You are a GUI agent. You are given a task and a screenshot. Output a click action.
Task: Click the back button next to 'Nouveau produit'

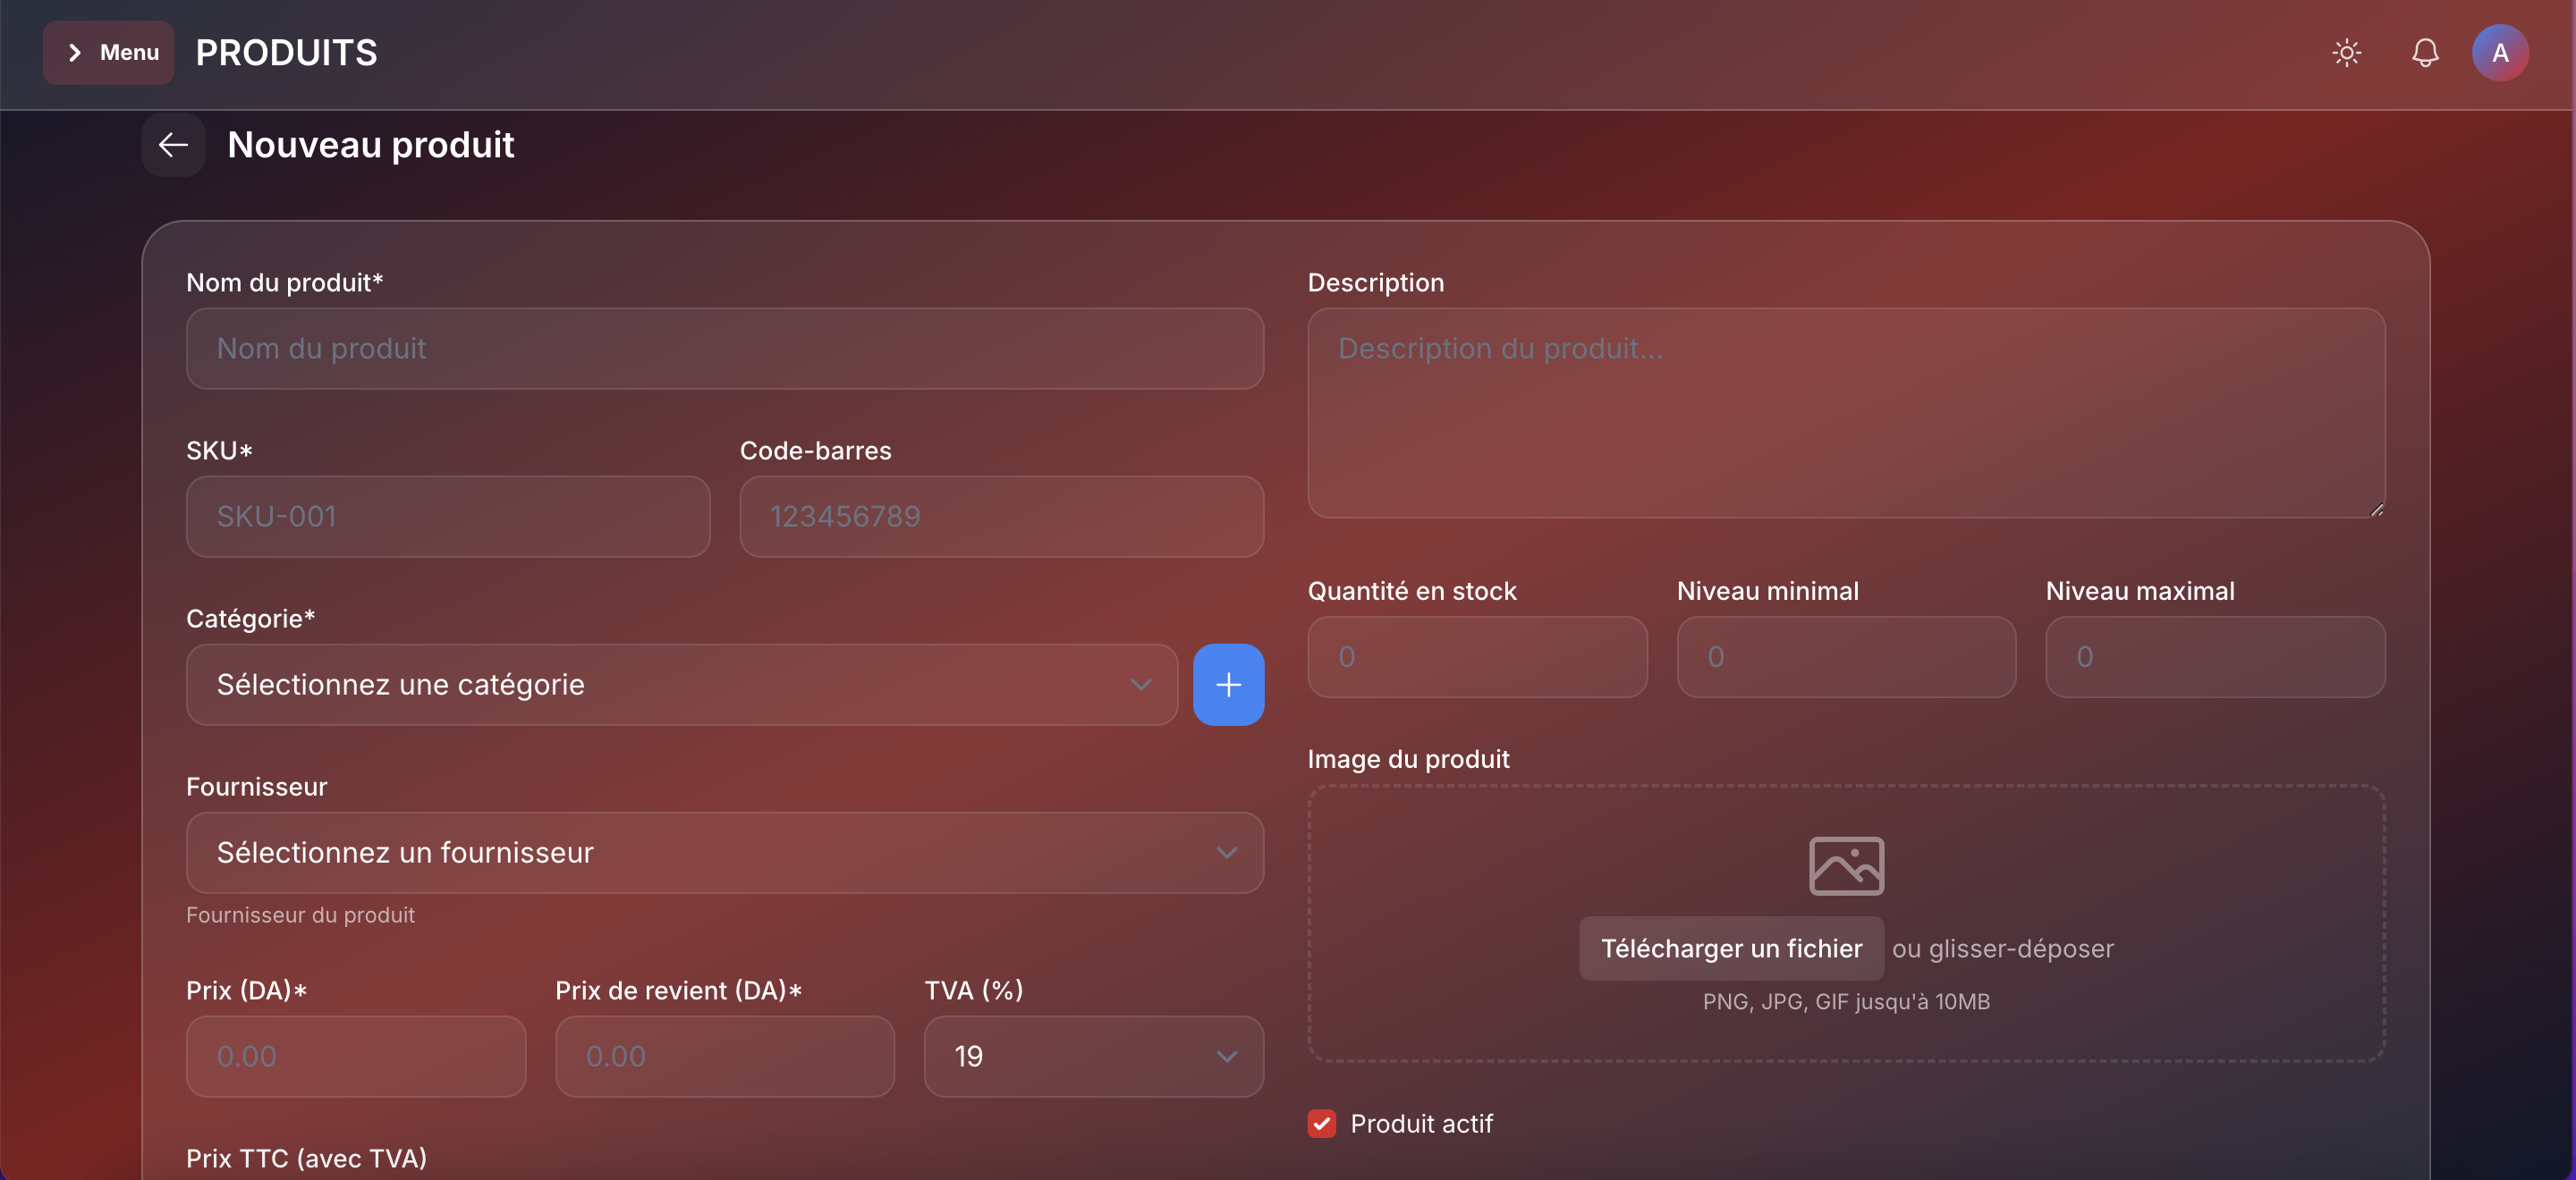[x=172, y=145]
